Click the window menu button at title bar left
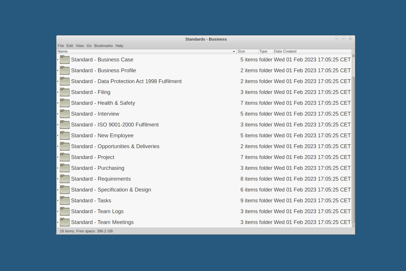406x271 pixels. (x=60, y=38)
